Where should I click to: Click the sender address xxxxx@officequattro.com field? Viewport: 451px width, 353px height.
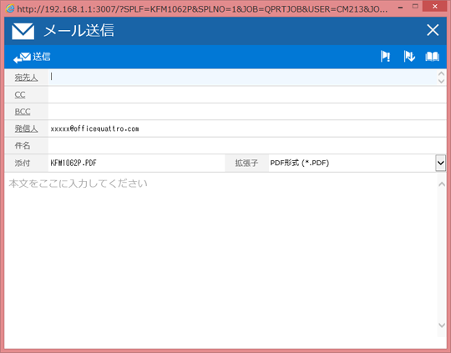247,129
